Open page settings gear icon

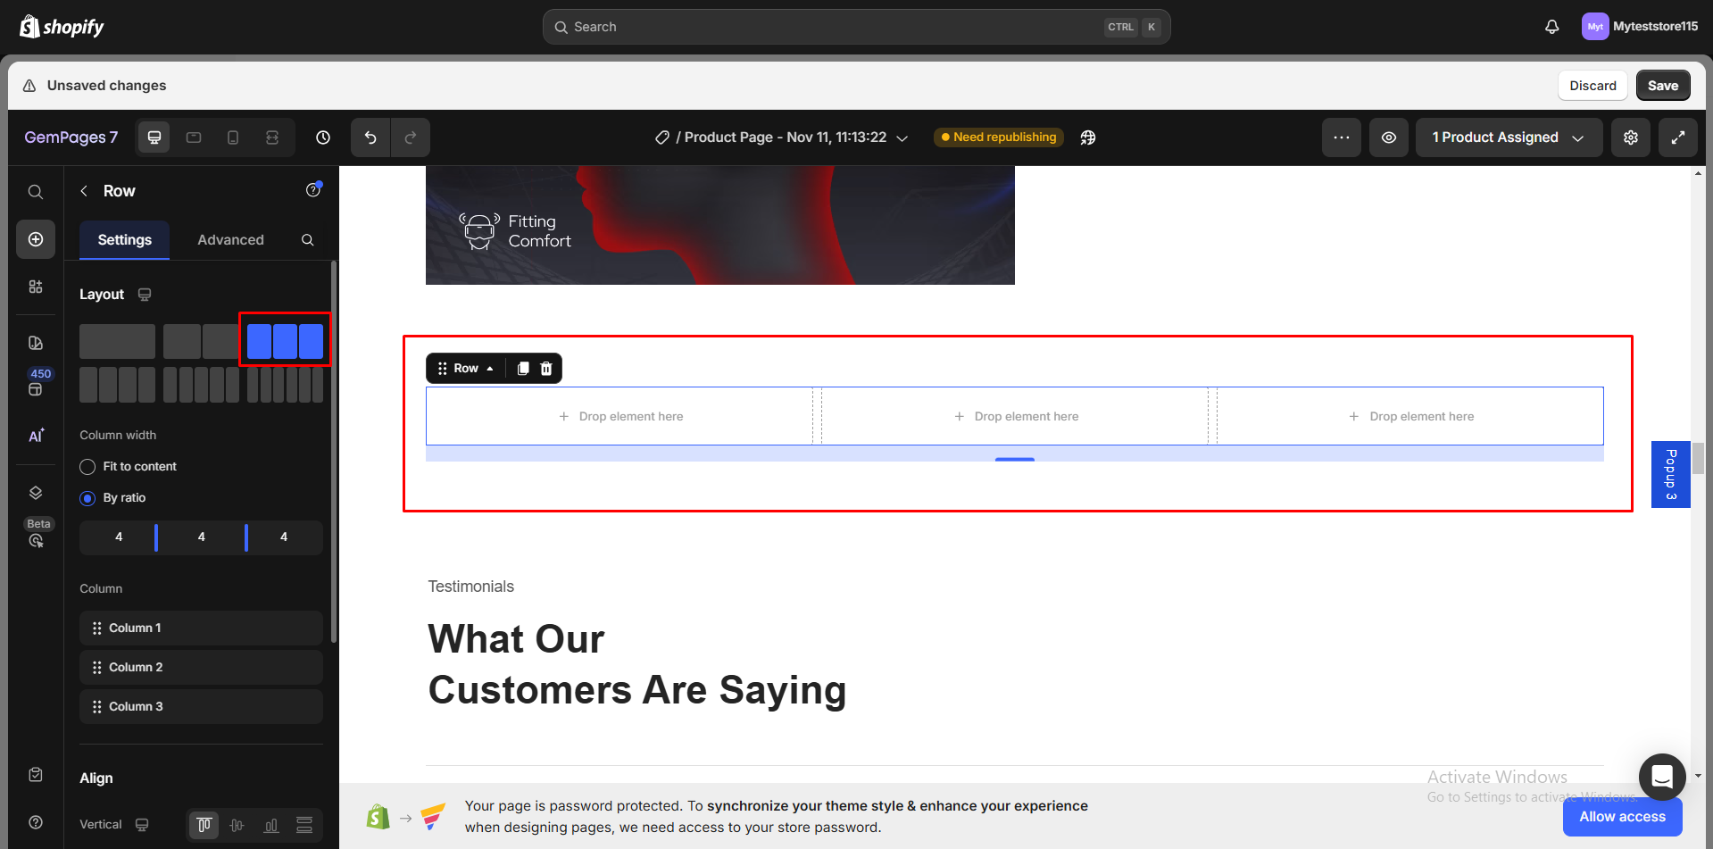click(1631, 137)
